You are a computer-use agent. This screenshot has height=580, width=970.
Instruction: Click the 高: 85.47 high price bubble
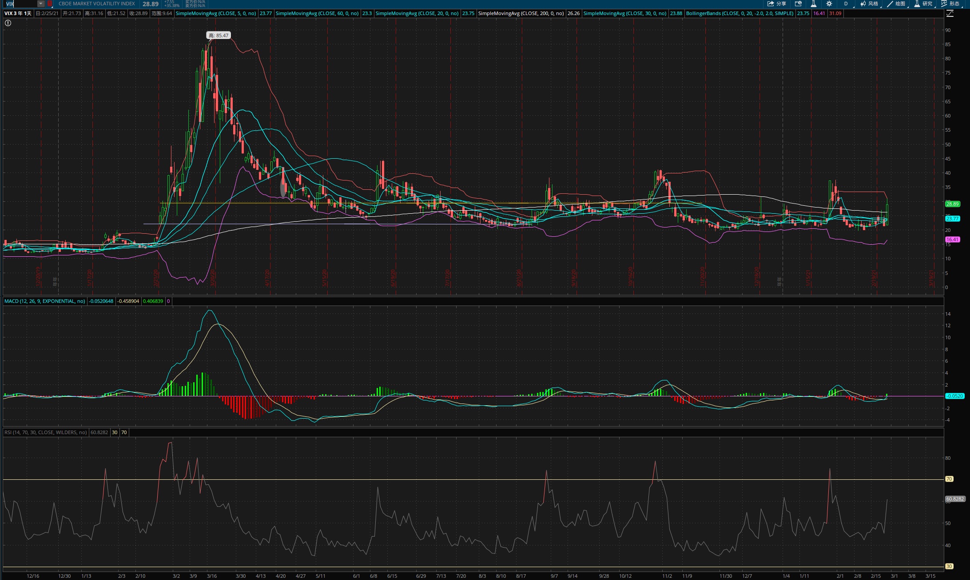tap(219, 35)
